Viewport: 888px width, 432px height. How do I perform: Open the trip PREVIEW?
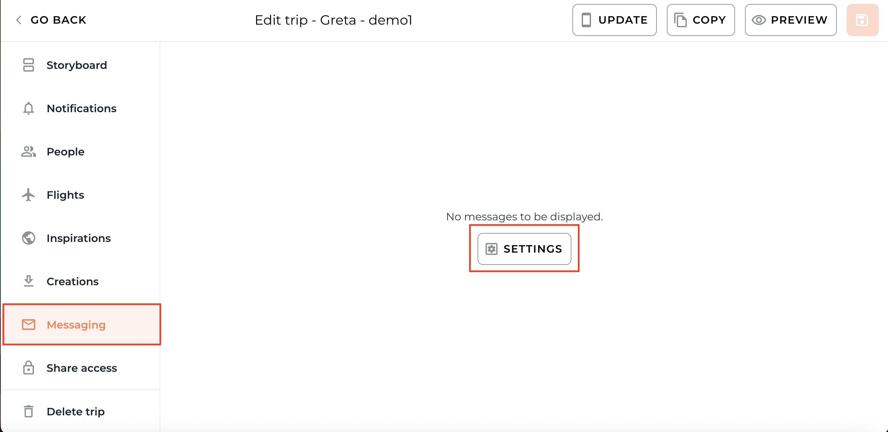pos(791,20)
